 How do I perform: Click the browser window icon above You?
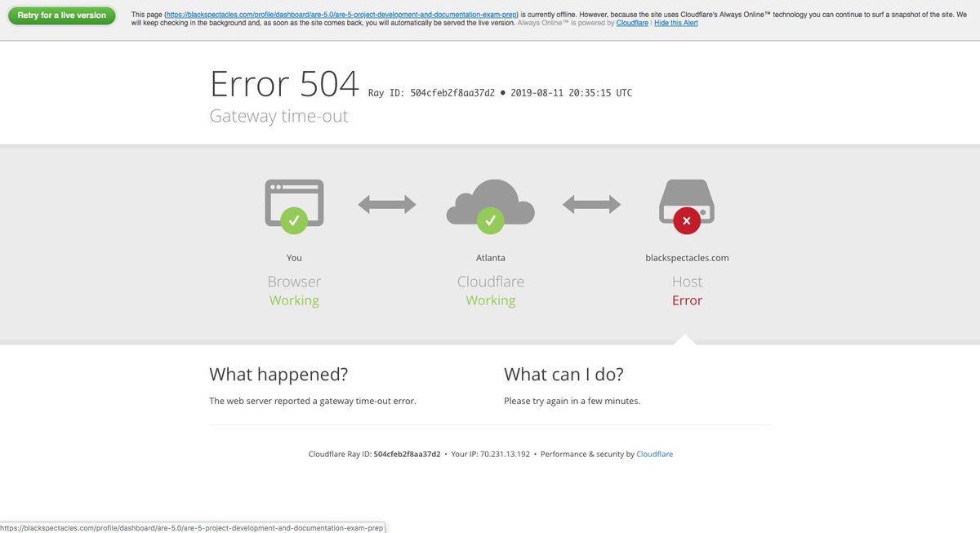click(294, 206)
